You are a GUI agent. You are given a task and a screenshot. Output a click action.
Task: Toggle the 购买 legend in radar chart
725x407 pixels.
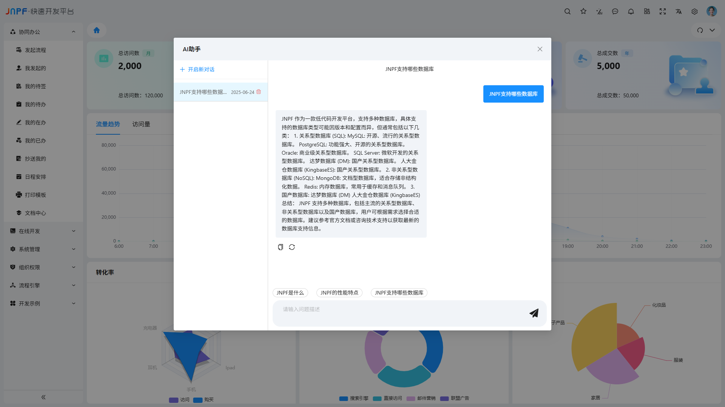pos(203,400)
